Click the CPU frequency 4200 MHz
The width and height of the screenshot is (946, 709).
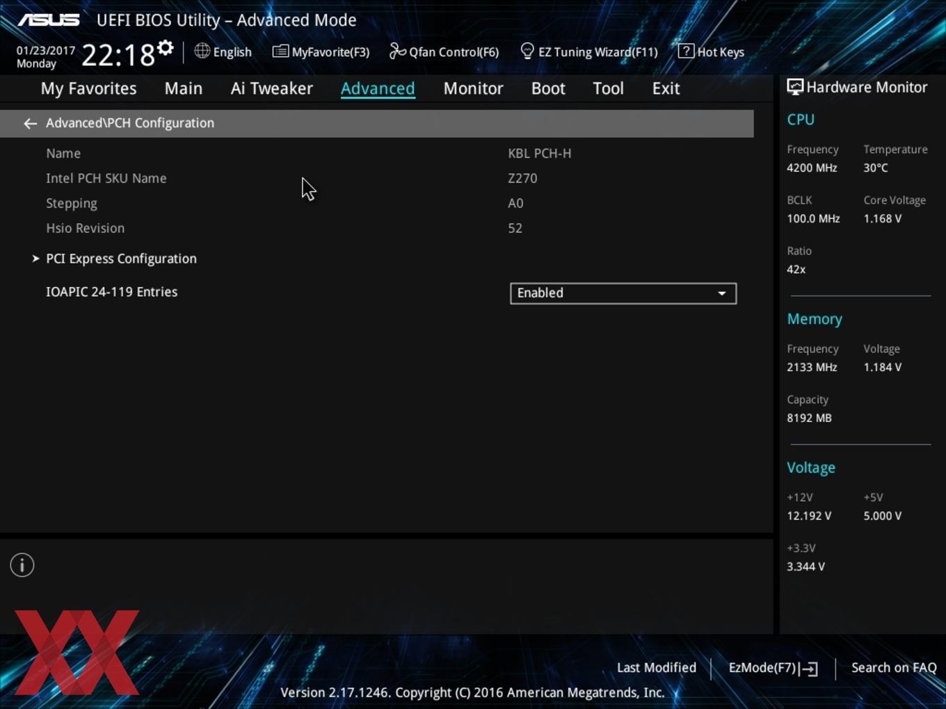click(812, 168)
